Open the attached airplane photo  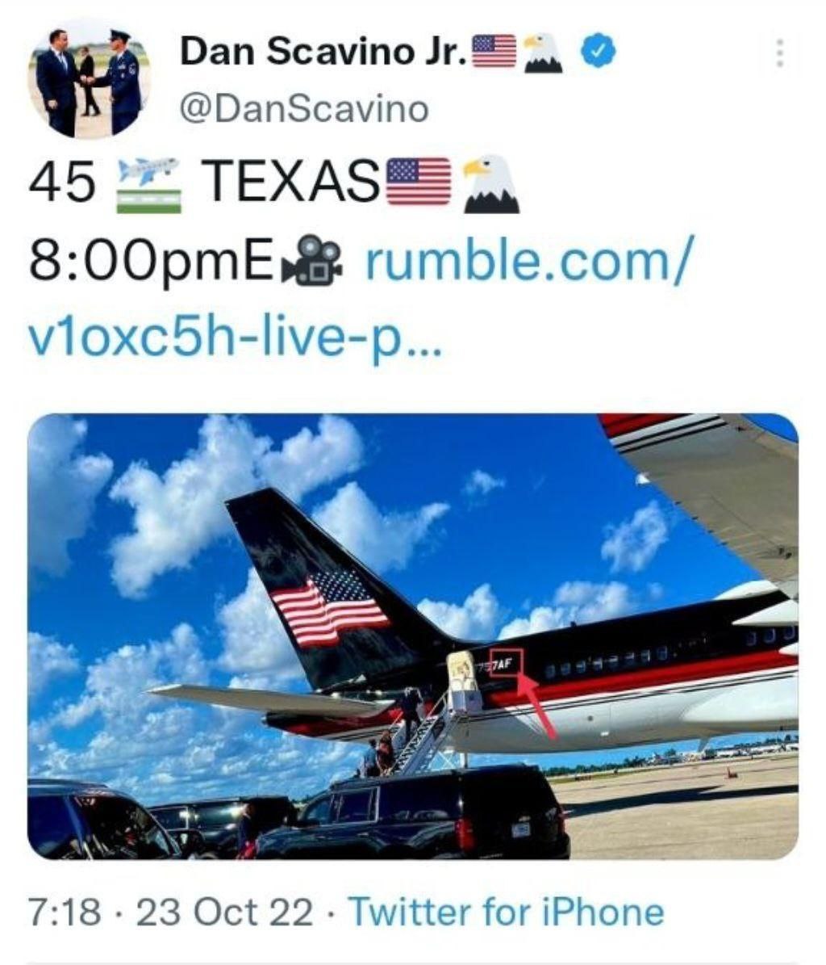(x=413, y=636)
